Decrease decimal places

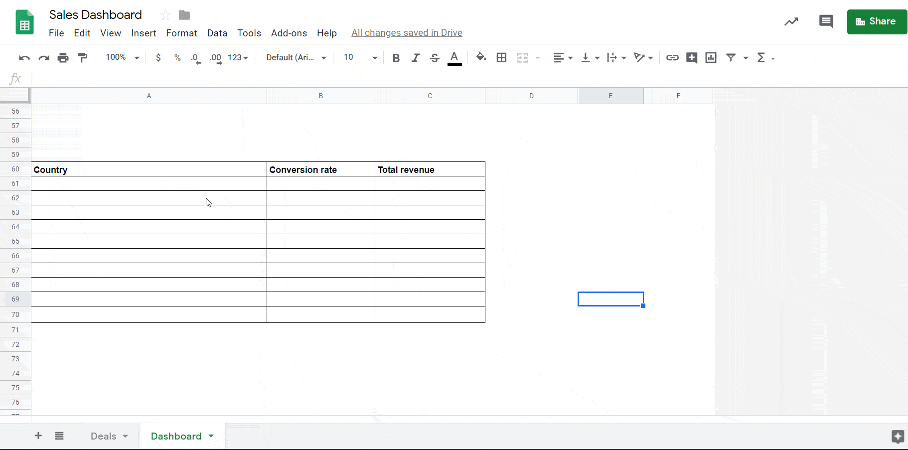[195, 58]
